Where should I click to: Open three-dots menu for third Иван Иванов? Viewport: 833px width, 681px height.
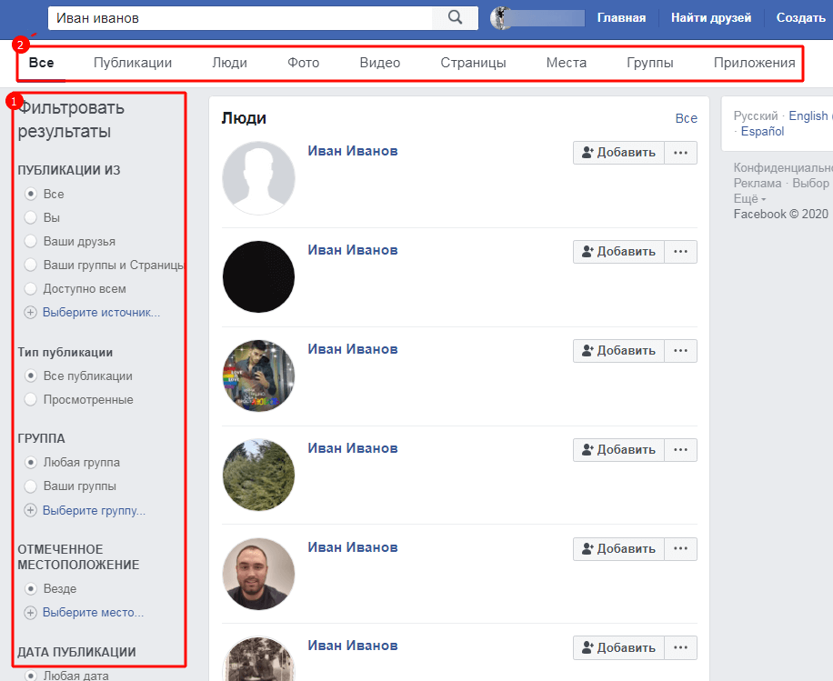pos(680,351)
